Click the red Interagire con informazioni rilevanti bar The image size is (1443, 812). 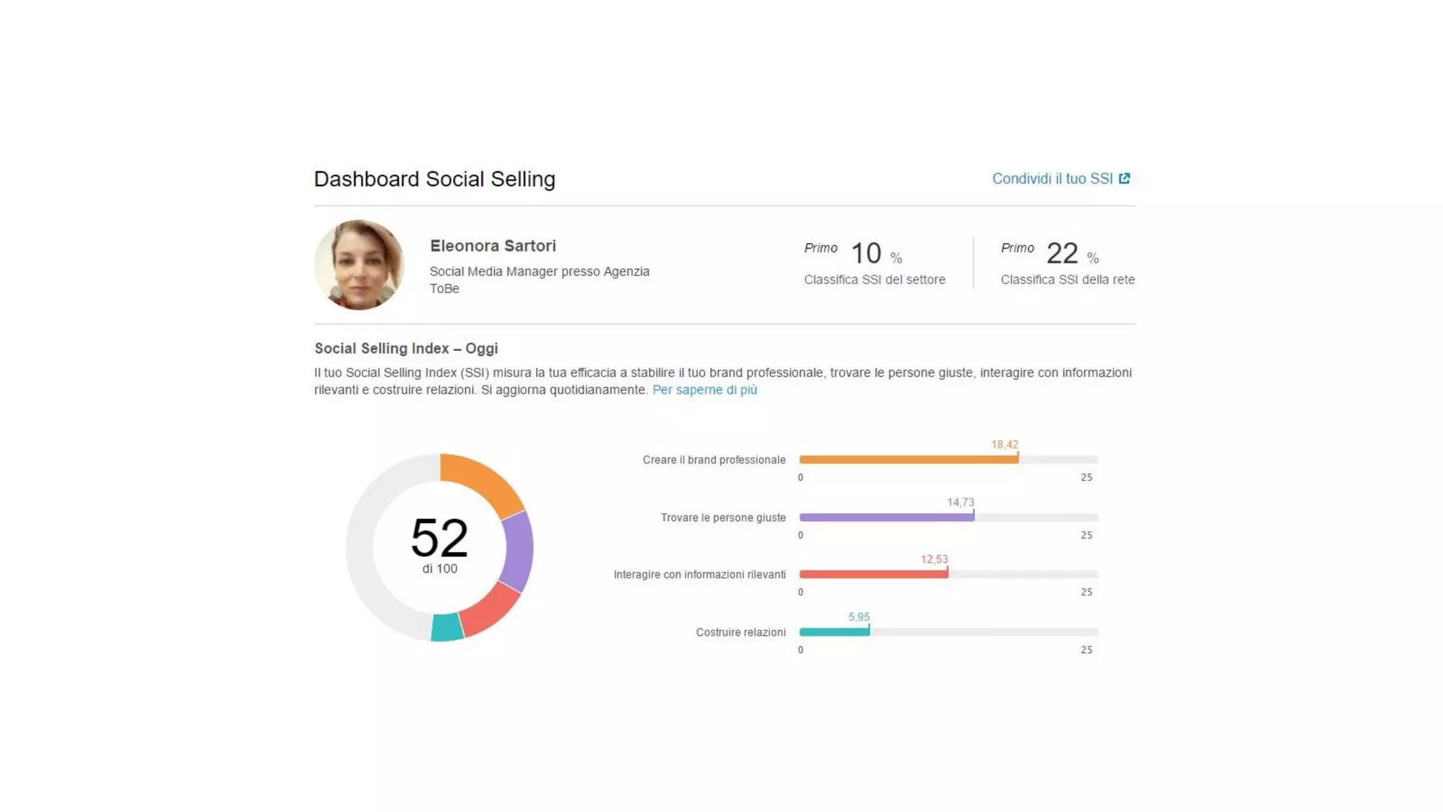point(873,574)
